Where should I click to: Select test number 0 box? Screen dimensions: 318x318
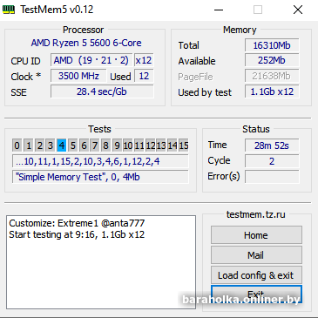[x=17, y=145]
